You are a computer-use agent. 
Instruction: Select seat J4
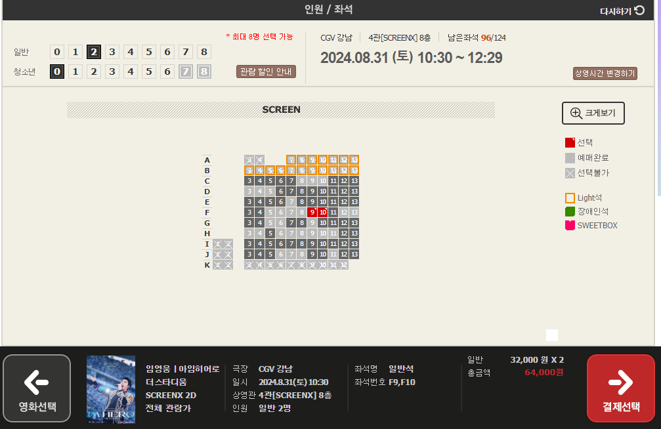pos(260,254)
